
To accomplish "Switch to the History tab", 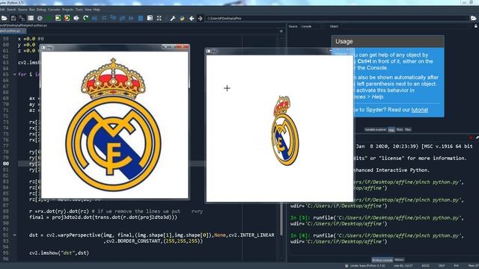I will click(399, 260).
